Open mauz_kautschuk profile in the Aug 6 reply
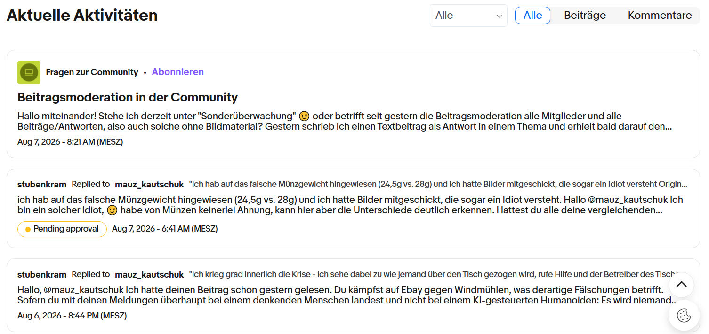709x334 pixels. pyautogui.click(x=149, y=274)
